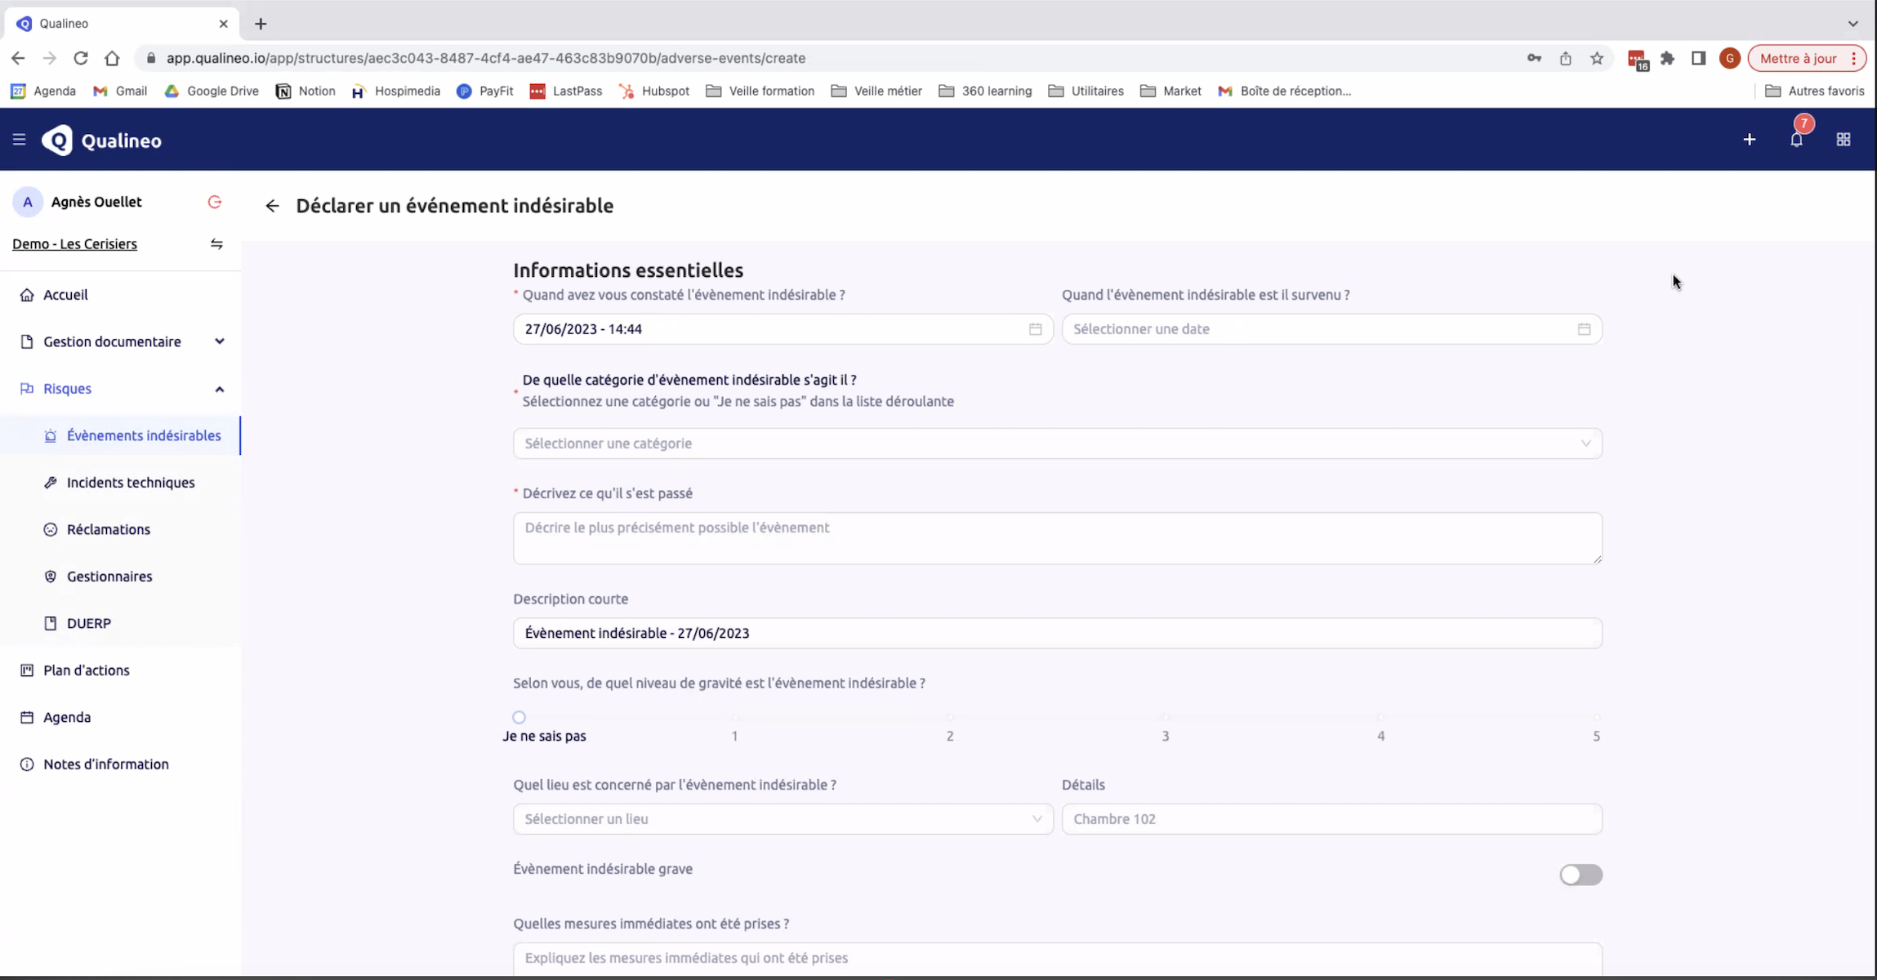Open the Évènements indésirables section

pyautogui.click(x=144, y=434)
